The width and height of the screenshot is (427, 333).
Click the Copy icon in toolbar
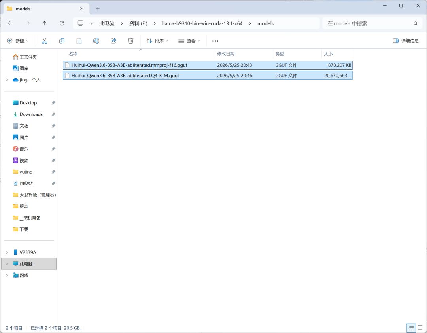(x=62, y=41)
